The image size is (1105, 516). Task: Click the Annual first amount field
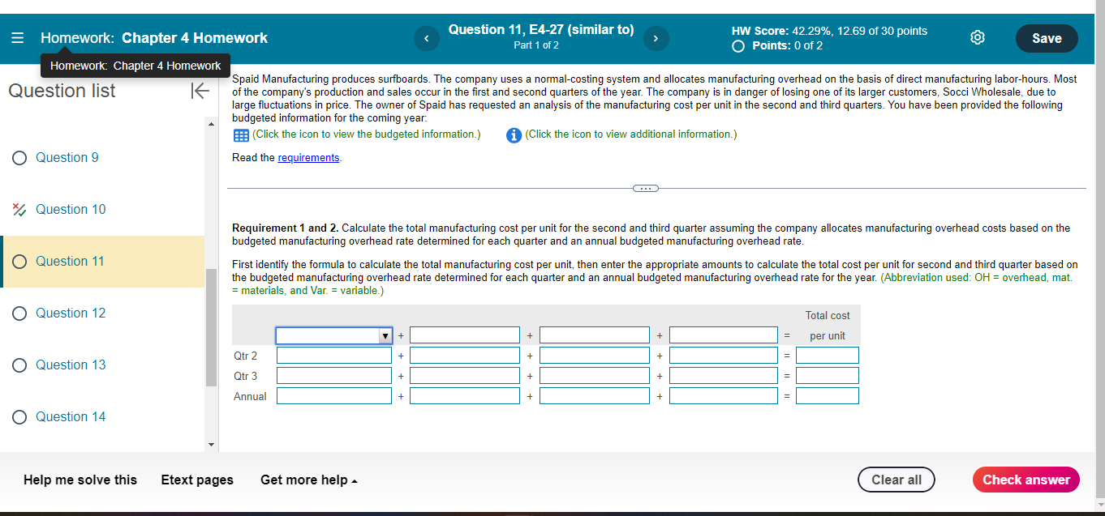(x=334, y=396)
